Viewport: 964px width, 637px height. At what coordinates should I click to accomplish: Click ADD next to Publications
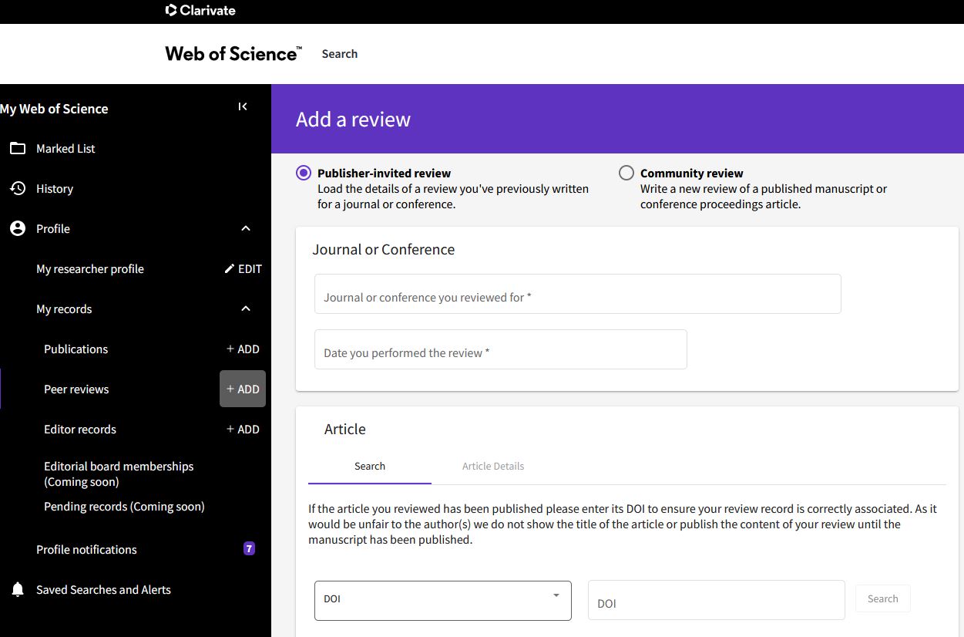[243, 349]
